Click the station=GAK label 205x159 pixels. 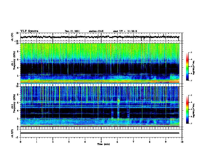[96, 31]
